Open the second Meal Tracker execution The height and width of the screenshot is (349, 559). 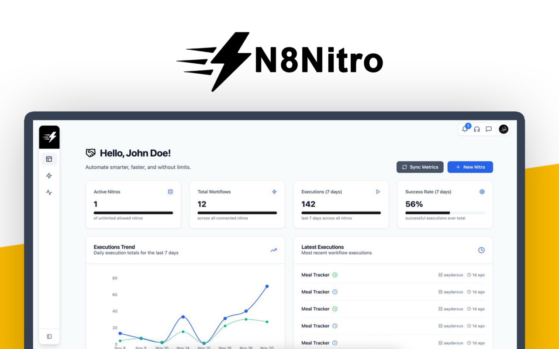point(393,292)
